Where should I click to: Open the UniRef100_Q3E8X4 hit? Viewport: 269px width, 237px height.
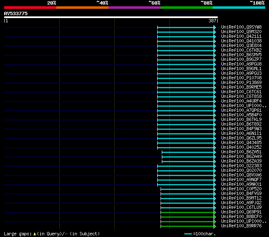pos(241,46)
